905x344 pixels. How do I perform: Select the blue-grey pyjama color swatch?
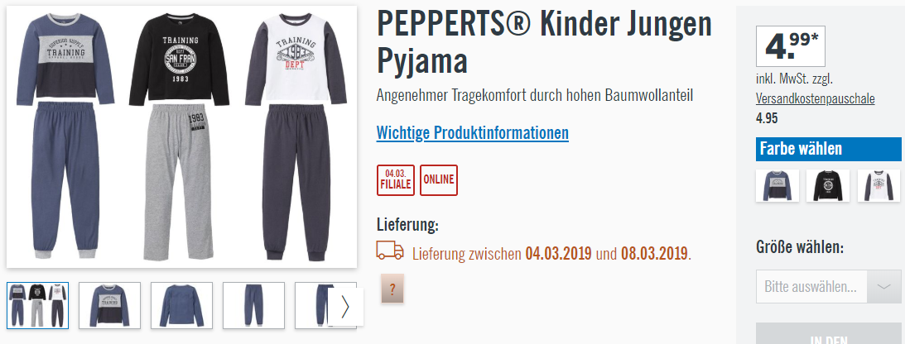click(777, 185)
